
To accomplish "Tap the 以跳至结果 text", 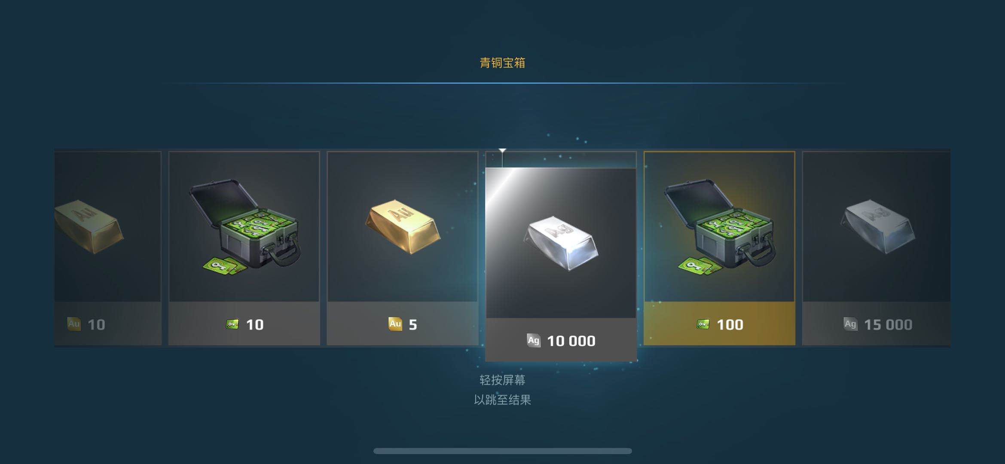I will [502, 400].
